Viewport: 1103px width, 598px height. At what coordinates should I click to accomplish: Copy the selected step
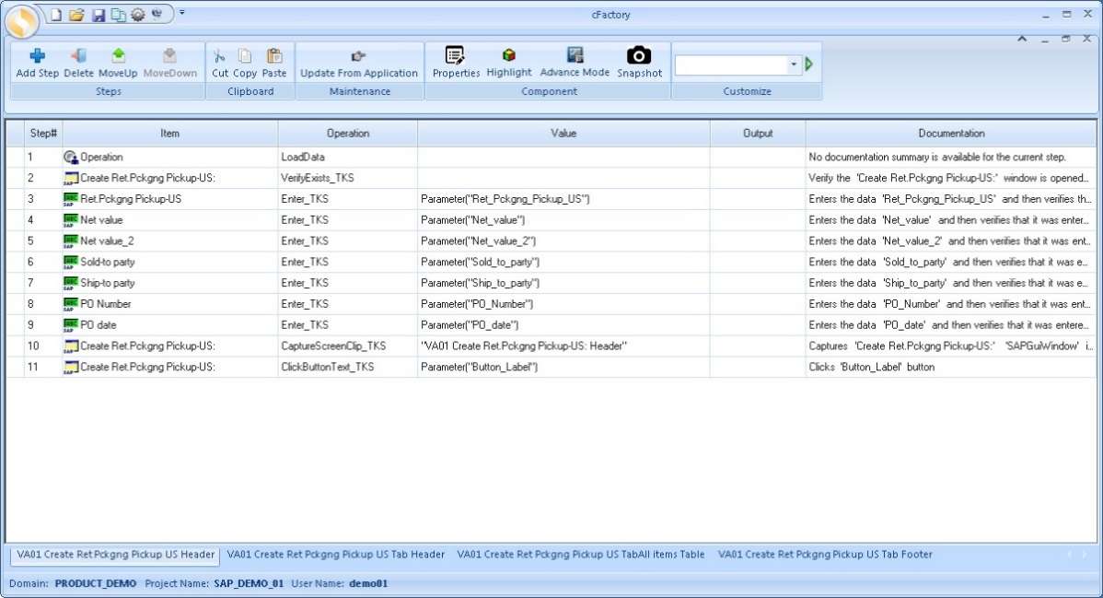coord(245,63)
